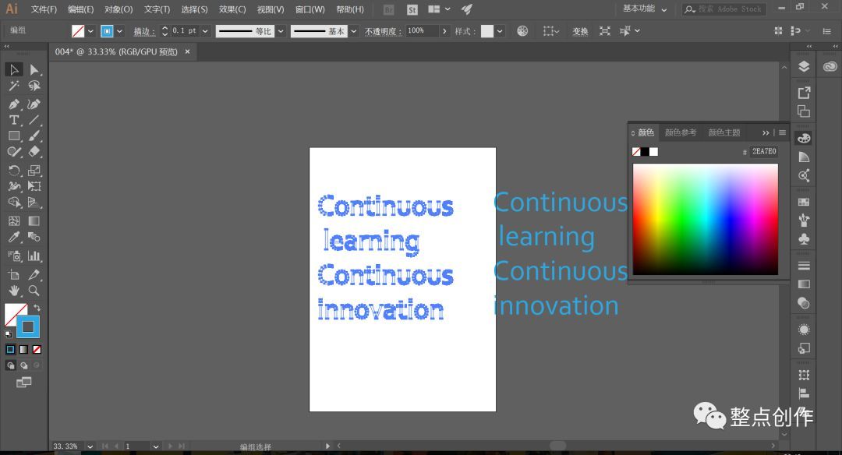The width and height of the screenshot is (842, 455).
Task: Open stroke color dropdown in control bar
Action: (120, 31)
